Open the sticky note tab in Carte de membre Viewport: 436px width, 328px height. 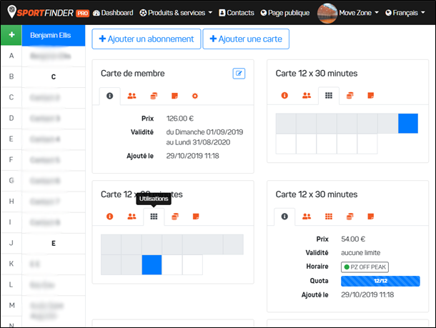(174, 96)
